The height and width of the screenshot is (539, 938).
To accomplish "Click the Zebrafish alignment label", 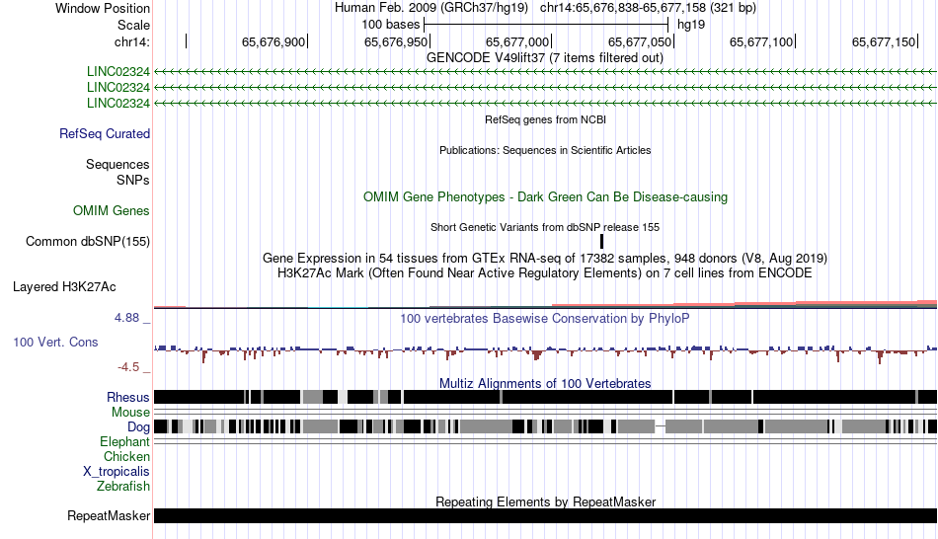I will pyautogui.click(x=123, y=486).
